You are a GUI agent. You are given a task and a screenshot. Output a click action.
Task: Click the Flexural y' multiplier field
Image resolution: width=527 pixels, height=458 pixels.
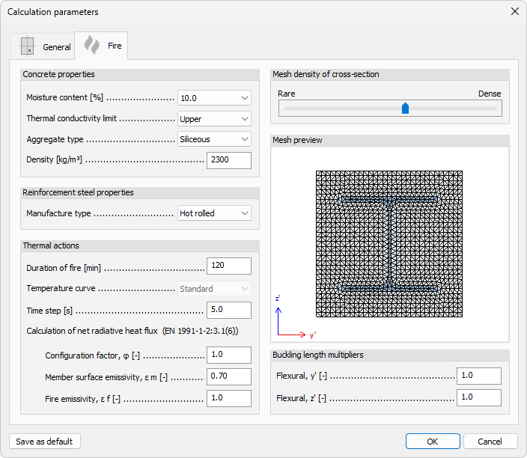click(x=479, y=376)
